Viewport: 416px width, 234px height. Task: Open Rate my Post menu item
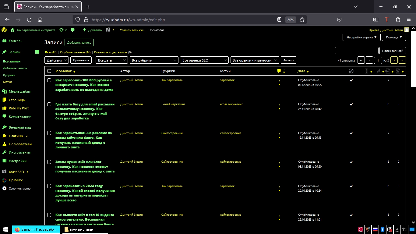19,108
